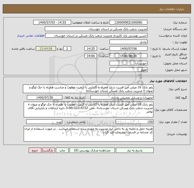194x188 pixels.
Task: Click the need date field 1400/07/20
Action: [45, 97]
